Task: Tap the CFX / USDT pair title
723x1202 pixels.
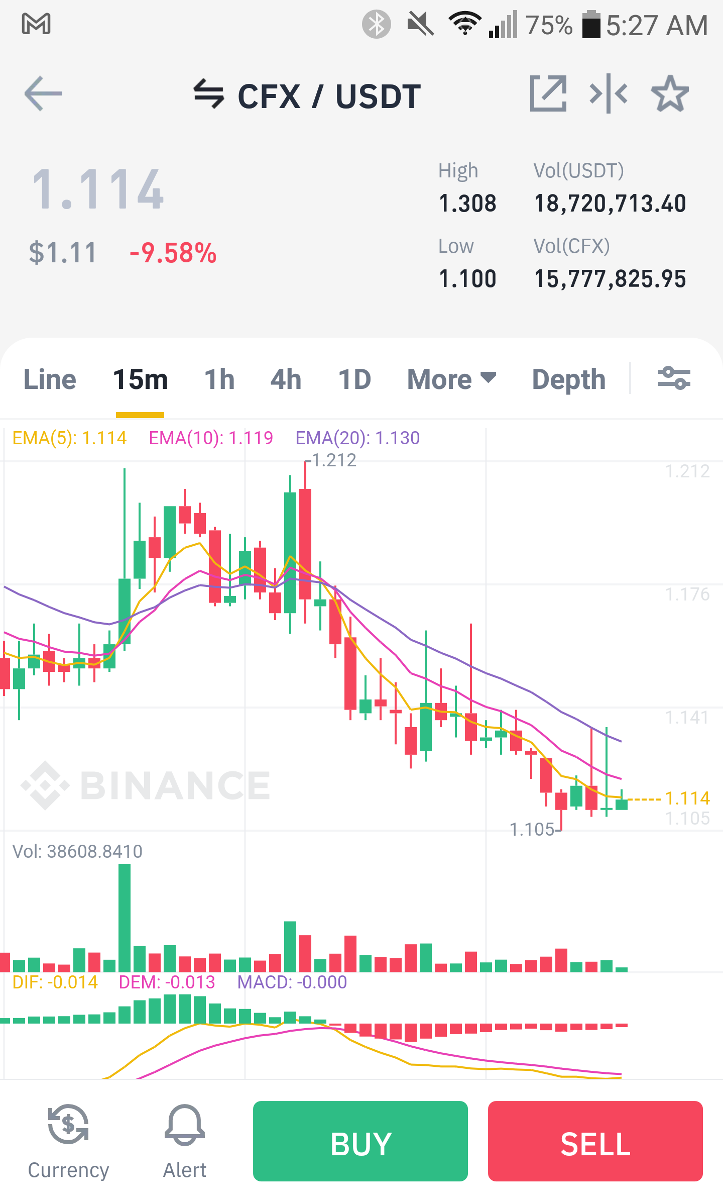Action: coord(329,96)
